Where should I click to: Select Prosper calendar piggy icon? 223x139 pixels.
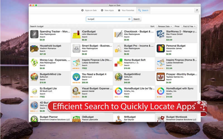click(x=161, y=77)
